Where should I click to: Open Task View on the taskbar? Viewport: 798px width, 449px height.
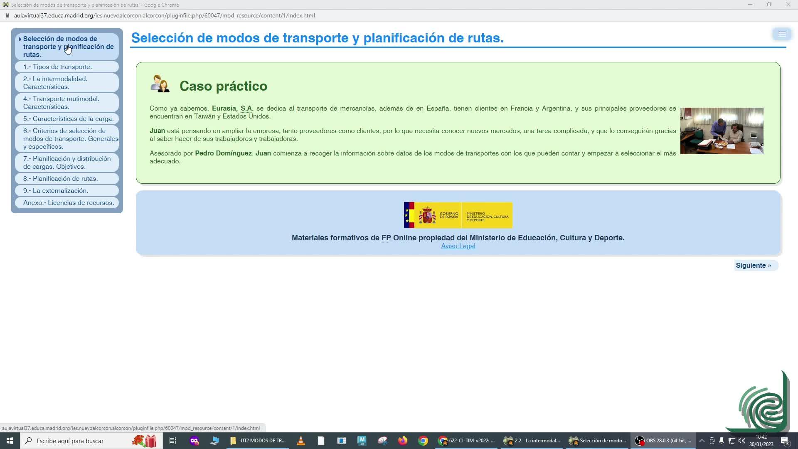173,441
